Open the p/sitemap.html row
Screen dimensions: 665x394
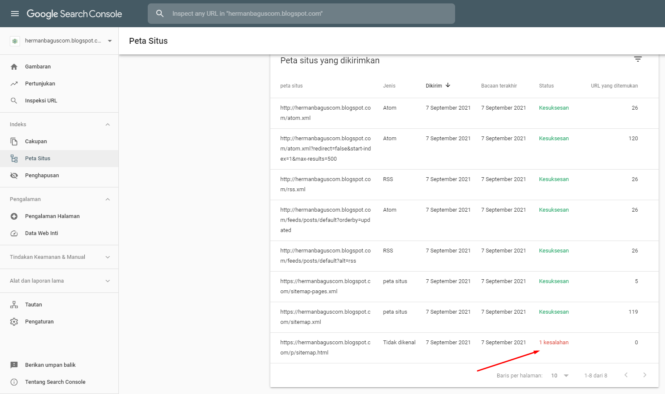click(464, 348)
